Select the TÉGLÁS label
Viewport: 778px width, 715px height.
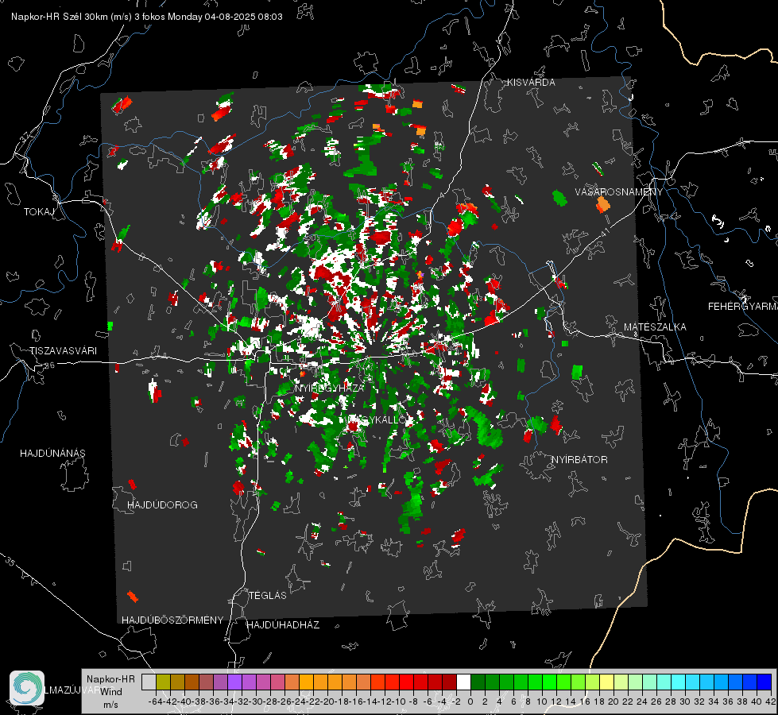pyautogui.click(x=268, y=595)
